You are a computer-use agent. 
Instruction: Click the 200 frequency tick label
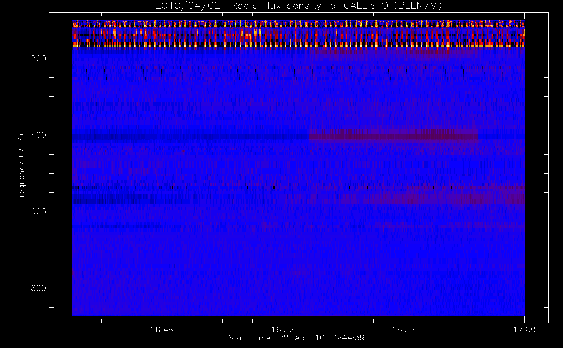39,58
